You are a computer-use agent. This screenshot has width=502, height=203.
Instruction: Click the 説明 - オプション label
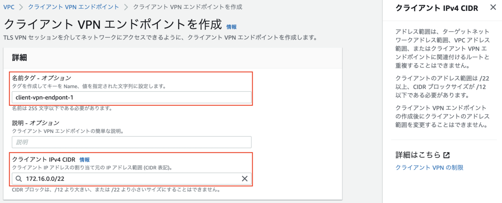(x=36, y=123)
